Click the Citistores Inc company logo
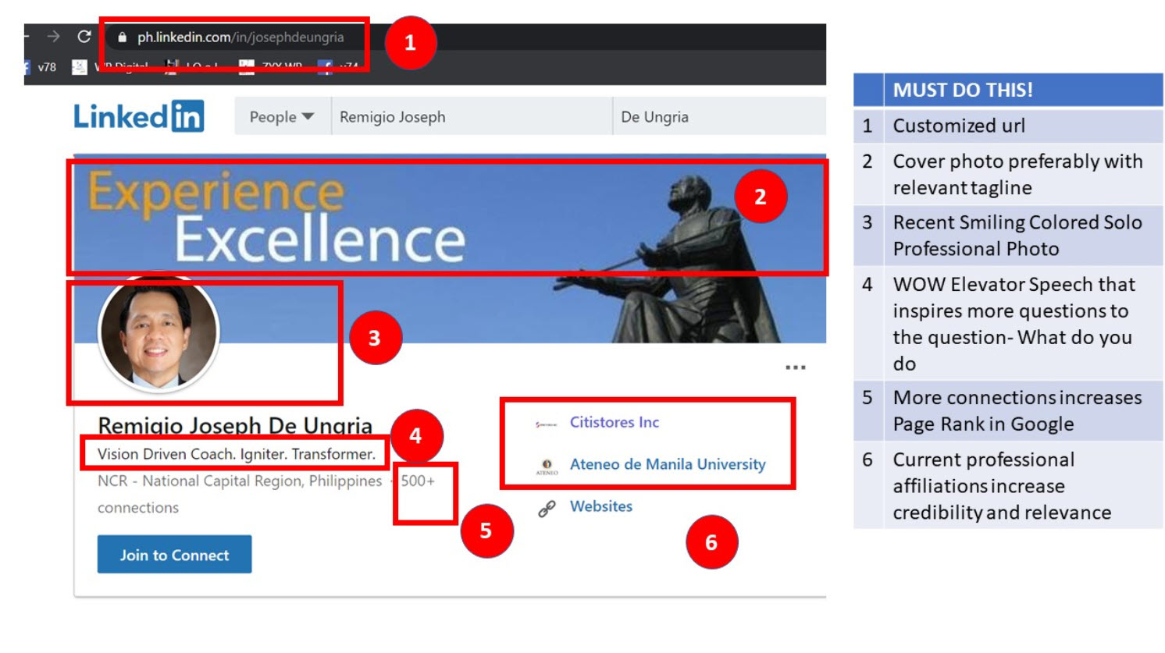 coord(546,424)
